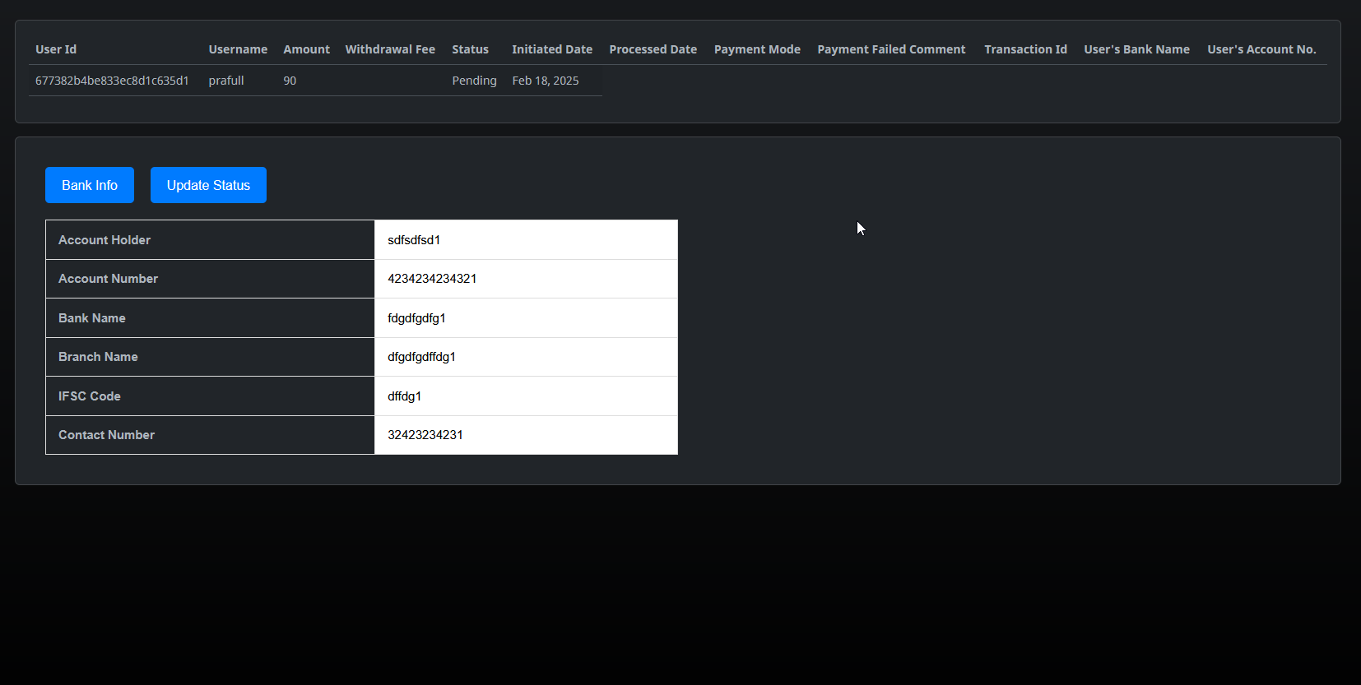The height and width of the screenshot is (685, 1361).
Task: Click the user ID value 677382b4be833ec8d1c635d1
Action: (112, 81)
